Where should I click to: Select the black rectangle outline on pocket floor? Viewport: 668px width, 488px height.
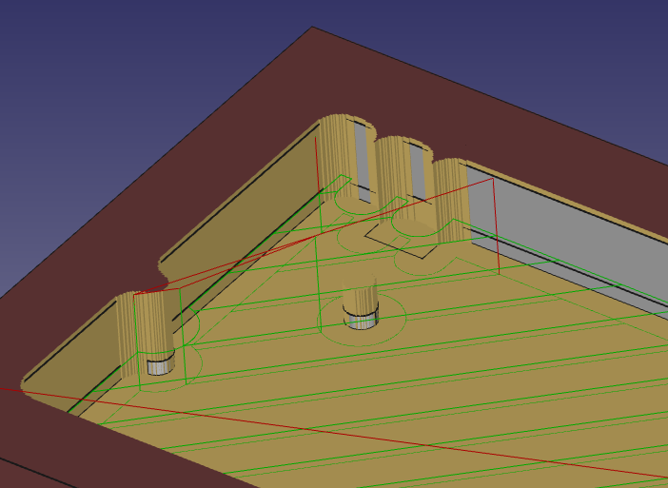tap(401, 240)
